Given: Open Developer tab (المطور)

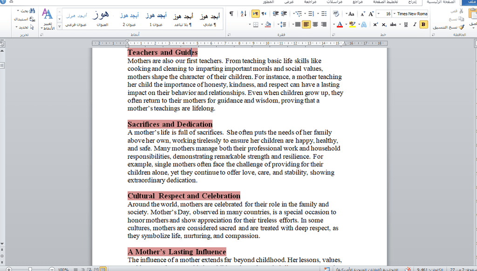Looking at the screenshot, I should pyautogui.click(x=269, y=2).
